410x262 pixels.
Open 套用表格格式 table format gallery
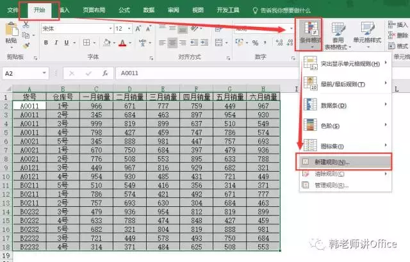point(338,36)
